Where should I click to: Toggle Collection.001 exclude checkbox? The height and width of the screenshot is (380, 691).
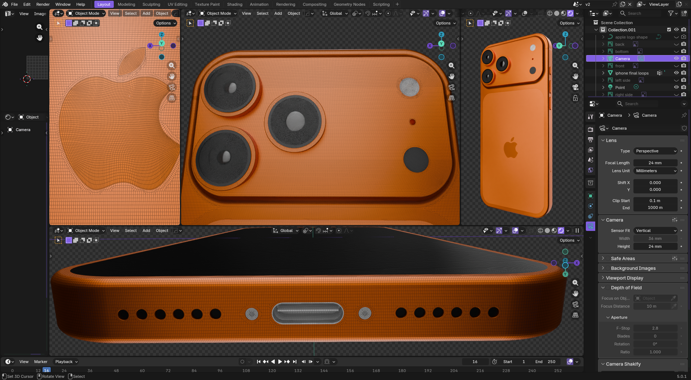coord(669,30)
